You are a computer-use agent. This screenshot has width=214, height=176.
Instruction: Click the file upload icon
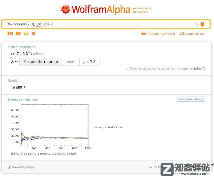pos(33,33)
